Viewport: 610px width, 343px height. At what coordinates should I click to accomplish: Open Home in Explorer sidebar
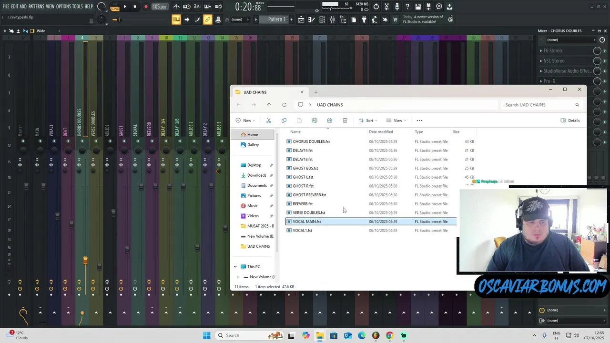pos(253,135)
